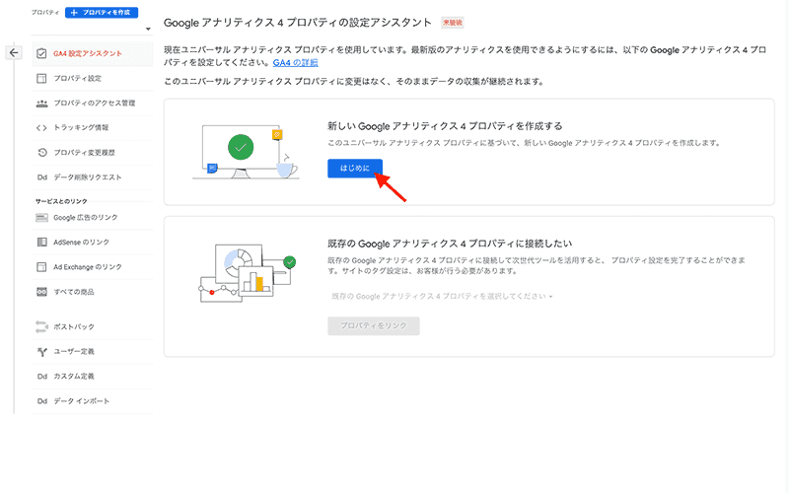This screenshot has width=789, height=493.
Task: Open プロパティ設定 in the sidebar
Action: click(93, 79)
